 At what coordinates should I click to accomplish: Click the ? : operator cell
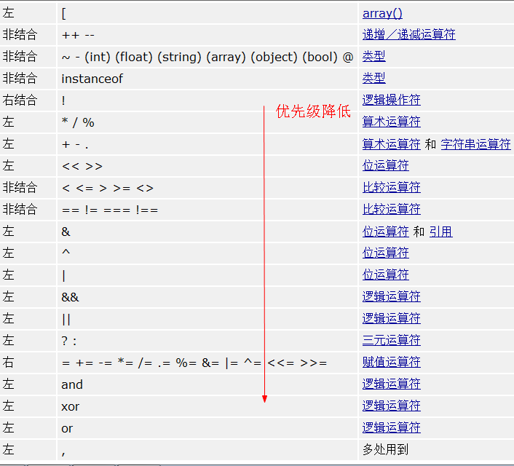pyautogui.click(x=207, y=341)
